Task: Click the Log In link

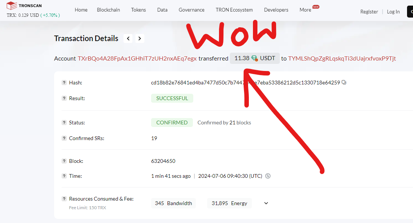Action: (x=393, y=12)
